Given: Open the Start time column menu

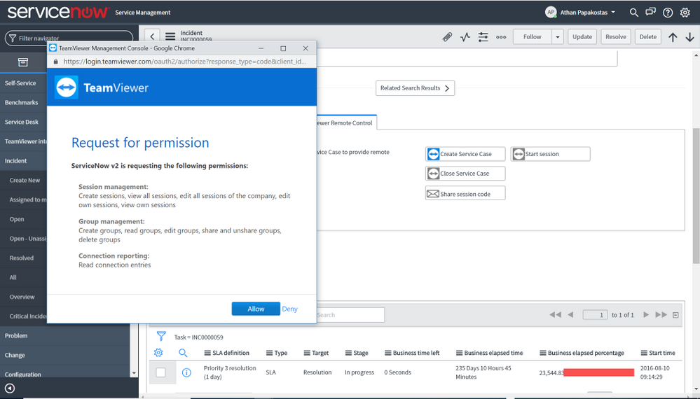Looking at the screenshot, I should [644, 353].
